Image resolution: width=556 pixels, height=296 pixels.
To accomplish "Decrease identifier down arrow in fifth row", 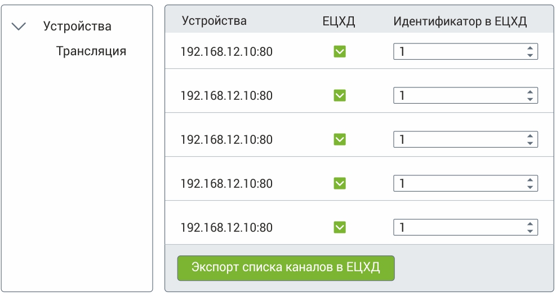I will pos(530,231).
